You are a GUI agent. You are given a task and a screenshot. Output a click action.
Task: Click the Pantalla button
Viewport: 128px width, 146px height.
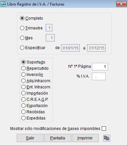pos(58,138)
